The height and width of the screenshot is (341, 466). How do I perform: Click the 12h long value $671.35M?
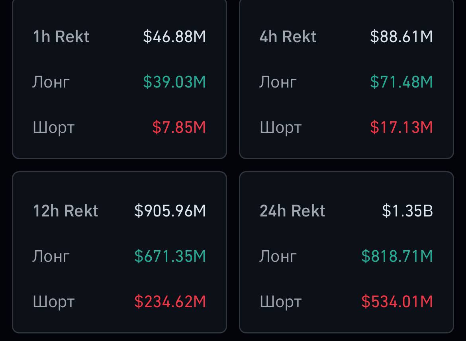170,256
